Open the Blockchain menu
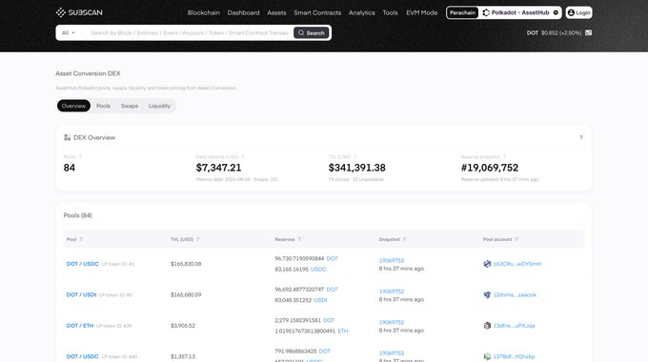The image size is (648, 362). click(204, 12)
